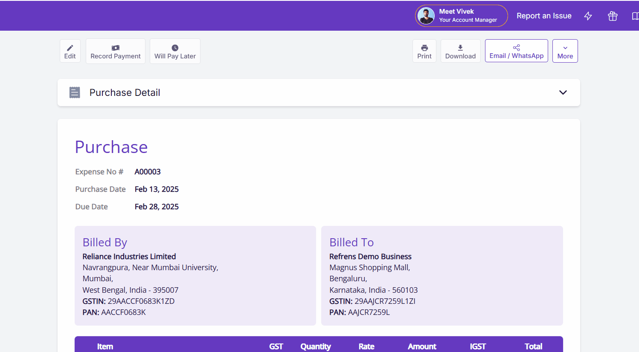Image resolution: width=639 pixels, height=352 pixels.
Task: Open Meet Vivek account manager card
Action: pyautogui.click(x=462, y=16)
